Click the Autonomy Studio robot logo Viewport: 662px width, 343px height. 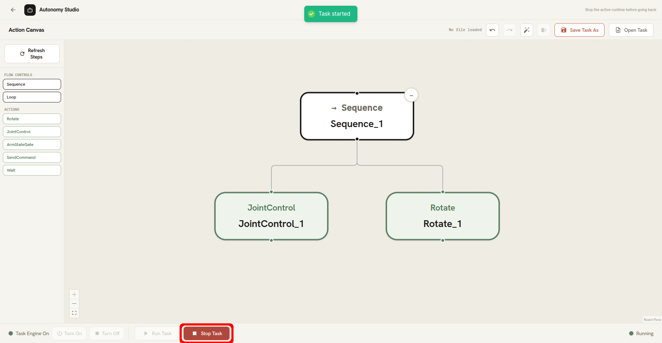[30, 10]
